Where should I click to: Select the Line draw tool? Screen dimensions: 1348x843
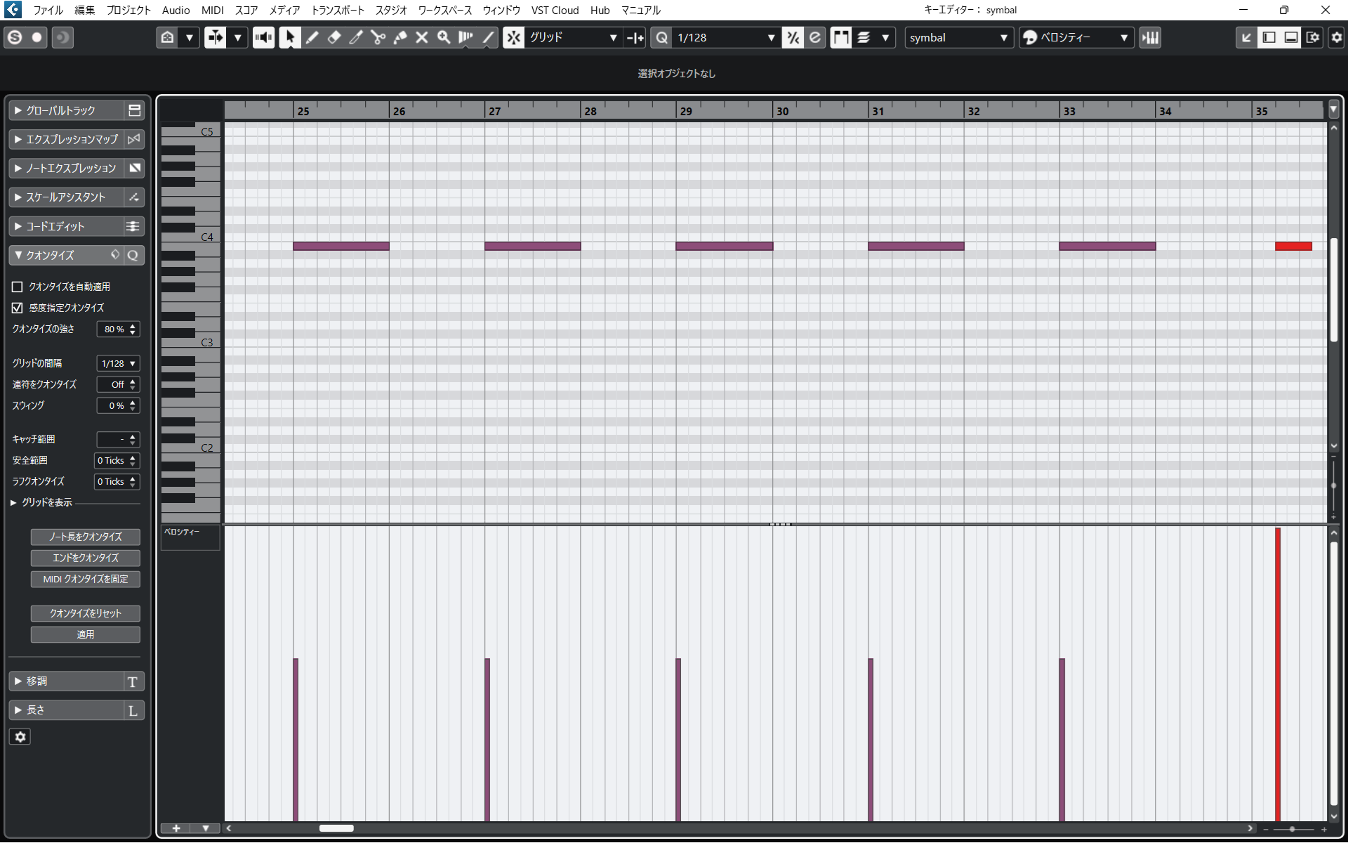[488, 38]
